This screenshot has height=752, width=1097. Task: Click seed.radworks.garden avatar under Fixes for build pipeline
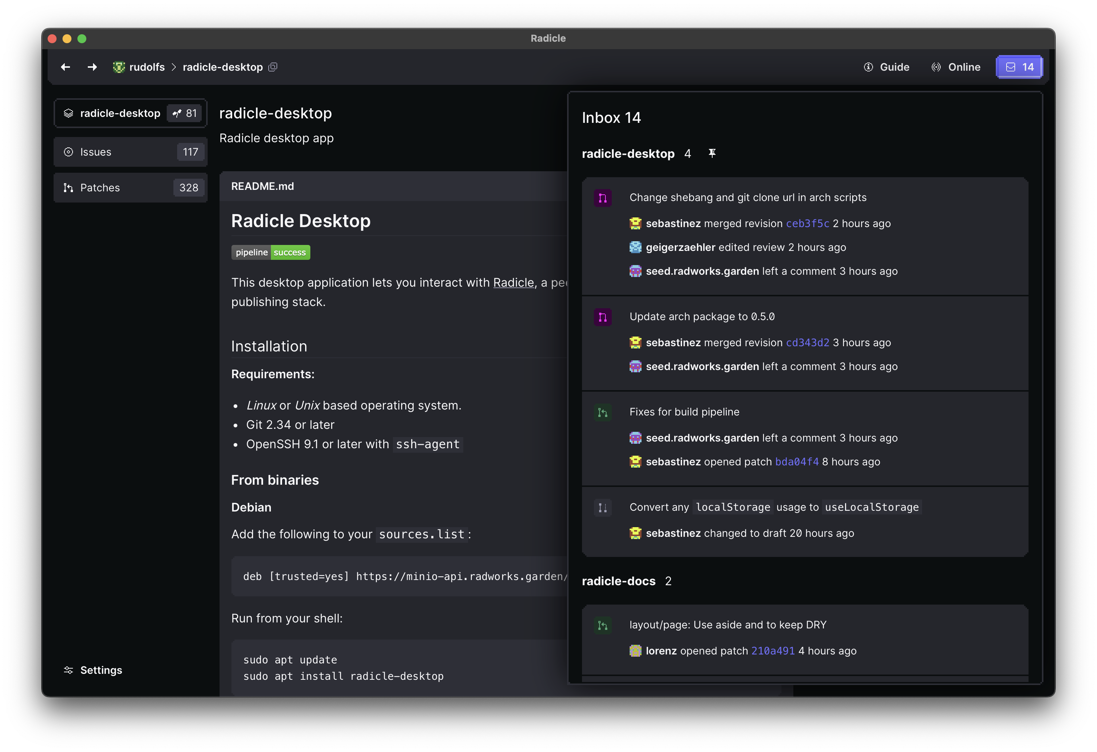635,438
